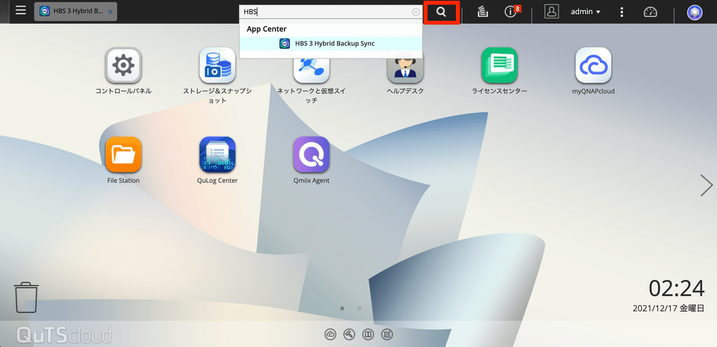The width and height of the screenshot is (717, 347).
Task: Select HBS 3 Hybrid Backup Sync search result
Action: click(331, 44)
